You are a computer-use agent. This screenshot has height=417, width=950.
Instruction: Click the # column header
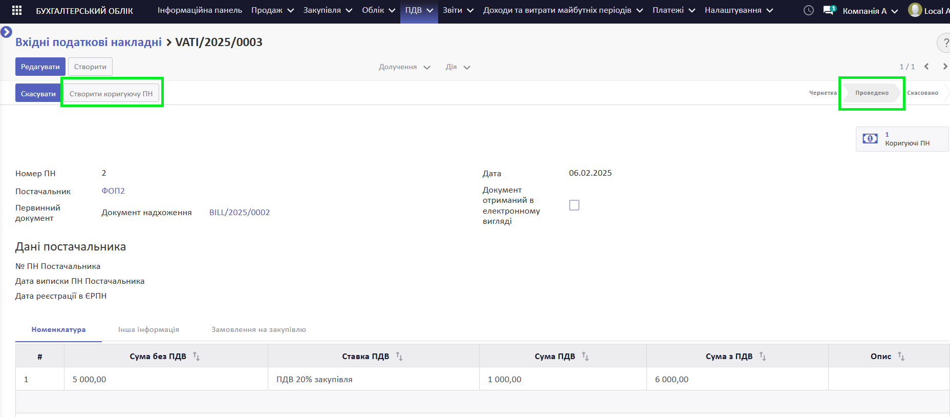point(40,356)
